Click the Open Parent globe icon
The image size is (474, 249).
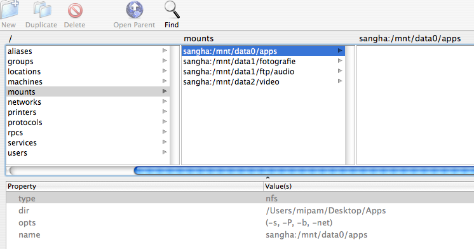135,10
